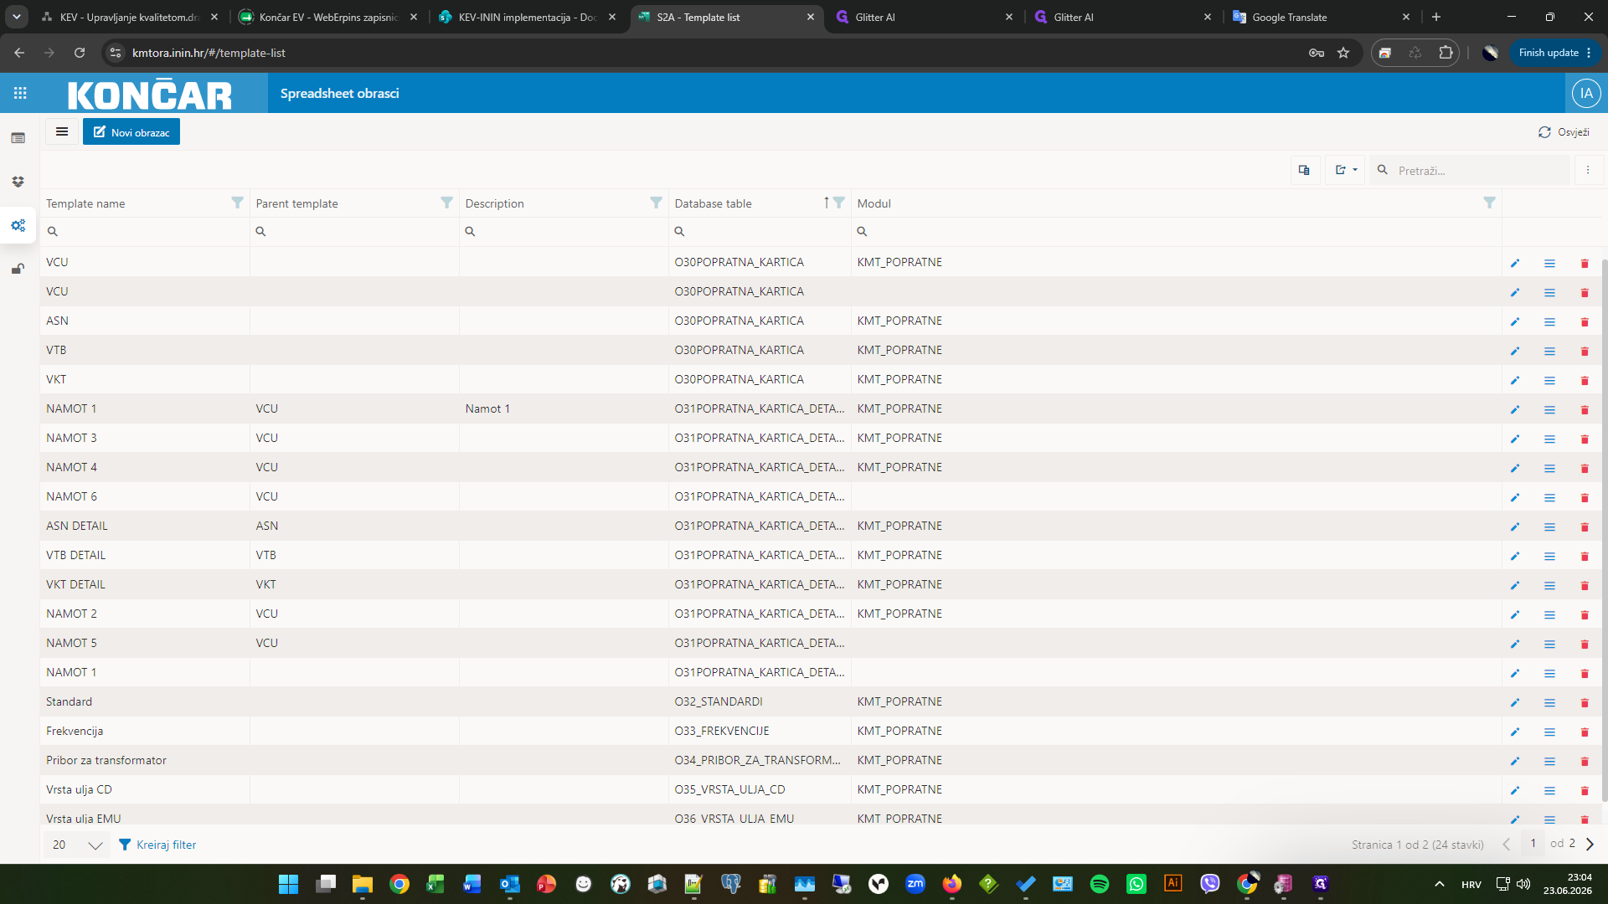Open the column chooser icon

(1304, 170)
